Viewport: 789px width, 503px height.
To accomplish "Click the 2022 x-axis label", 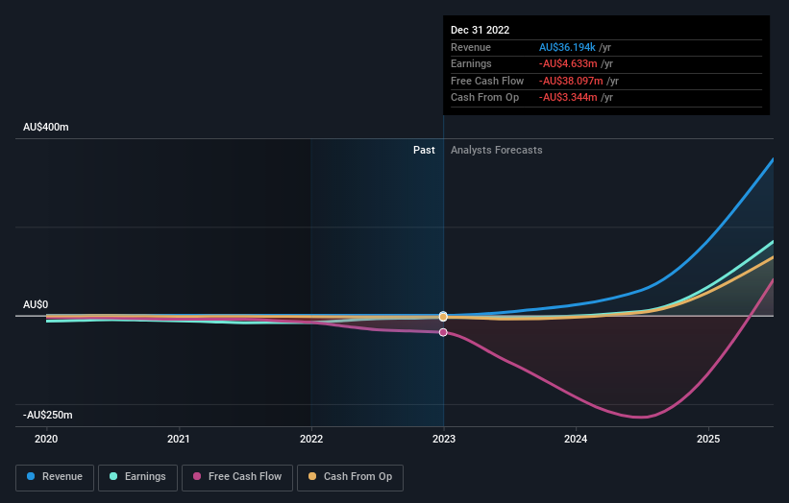I will (311, 439).
